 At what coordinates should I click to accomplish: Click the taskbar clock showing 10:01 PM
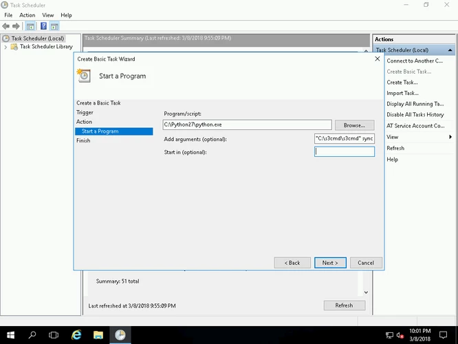[419, 335]
